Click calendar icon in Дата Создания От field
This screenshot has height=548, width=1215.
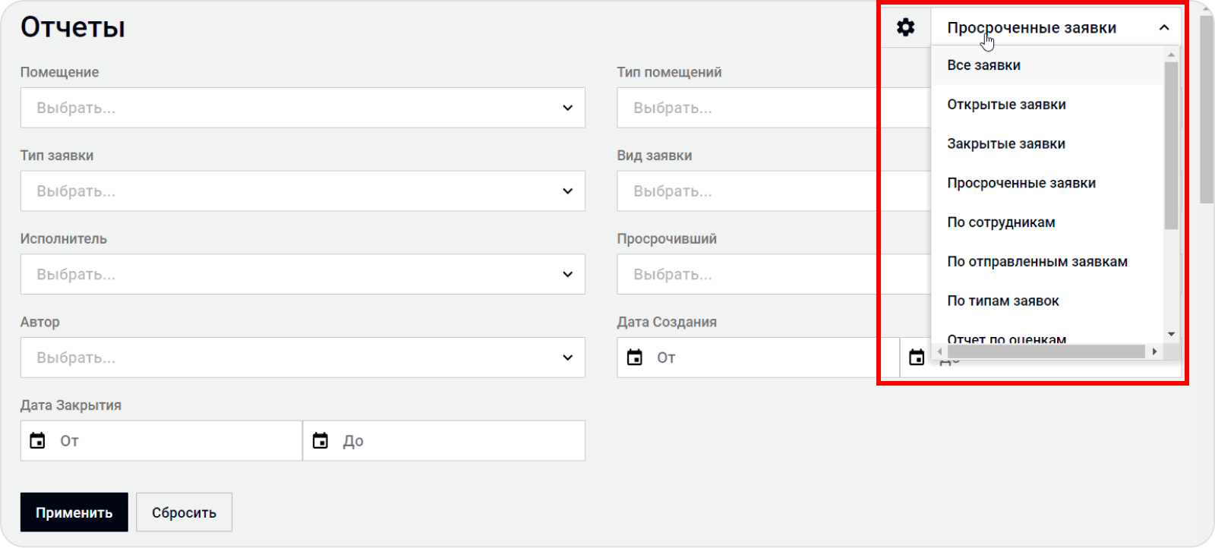click(x=635, y=357)
